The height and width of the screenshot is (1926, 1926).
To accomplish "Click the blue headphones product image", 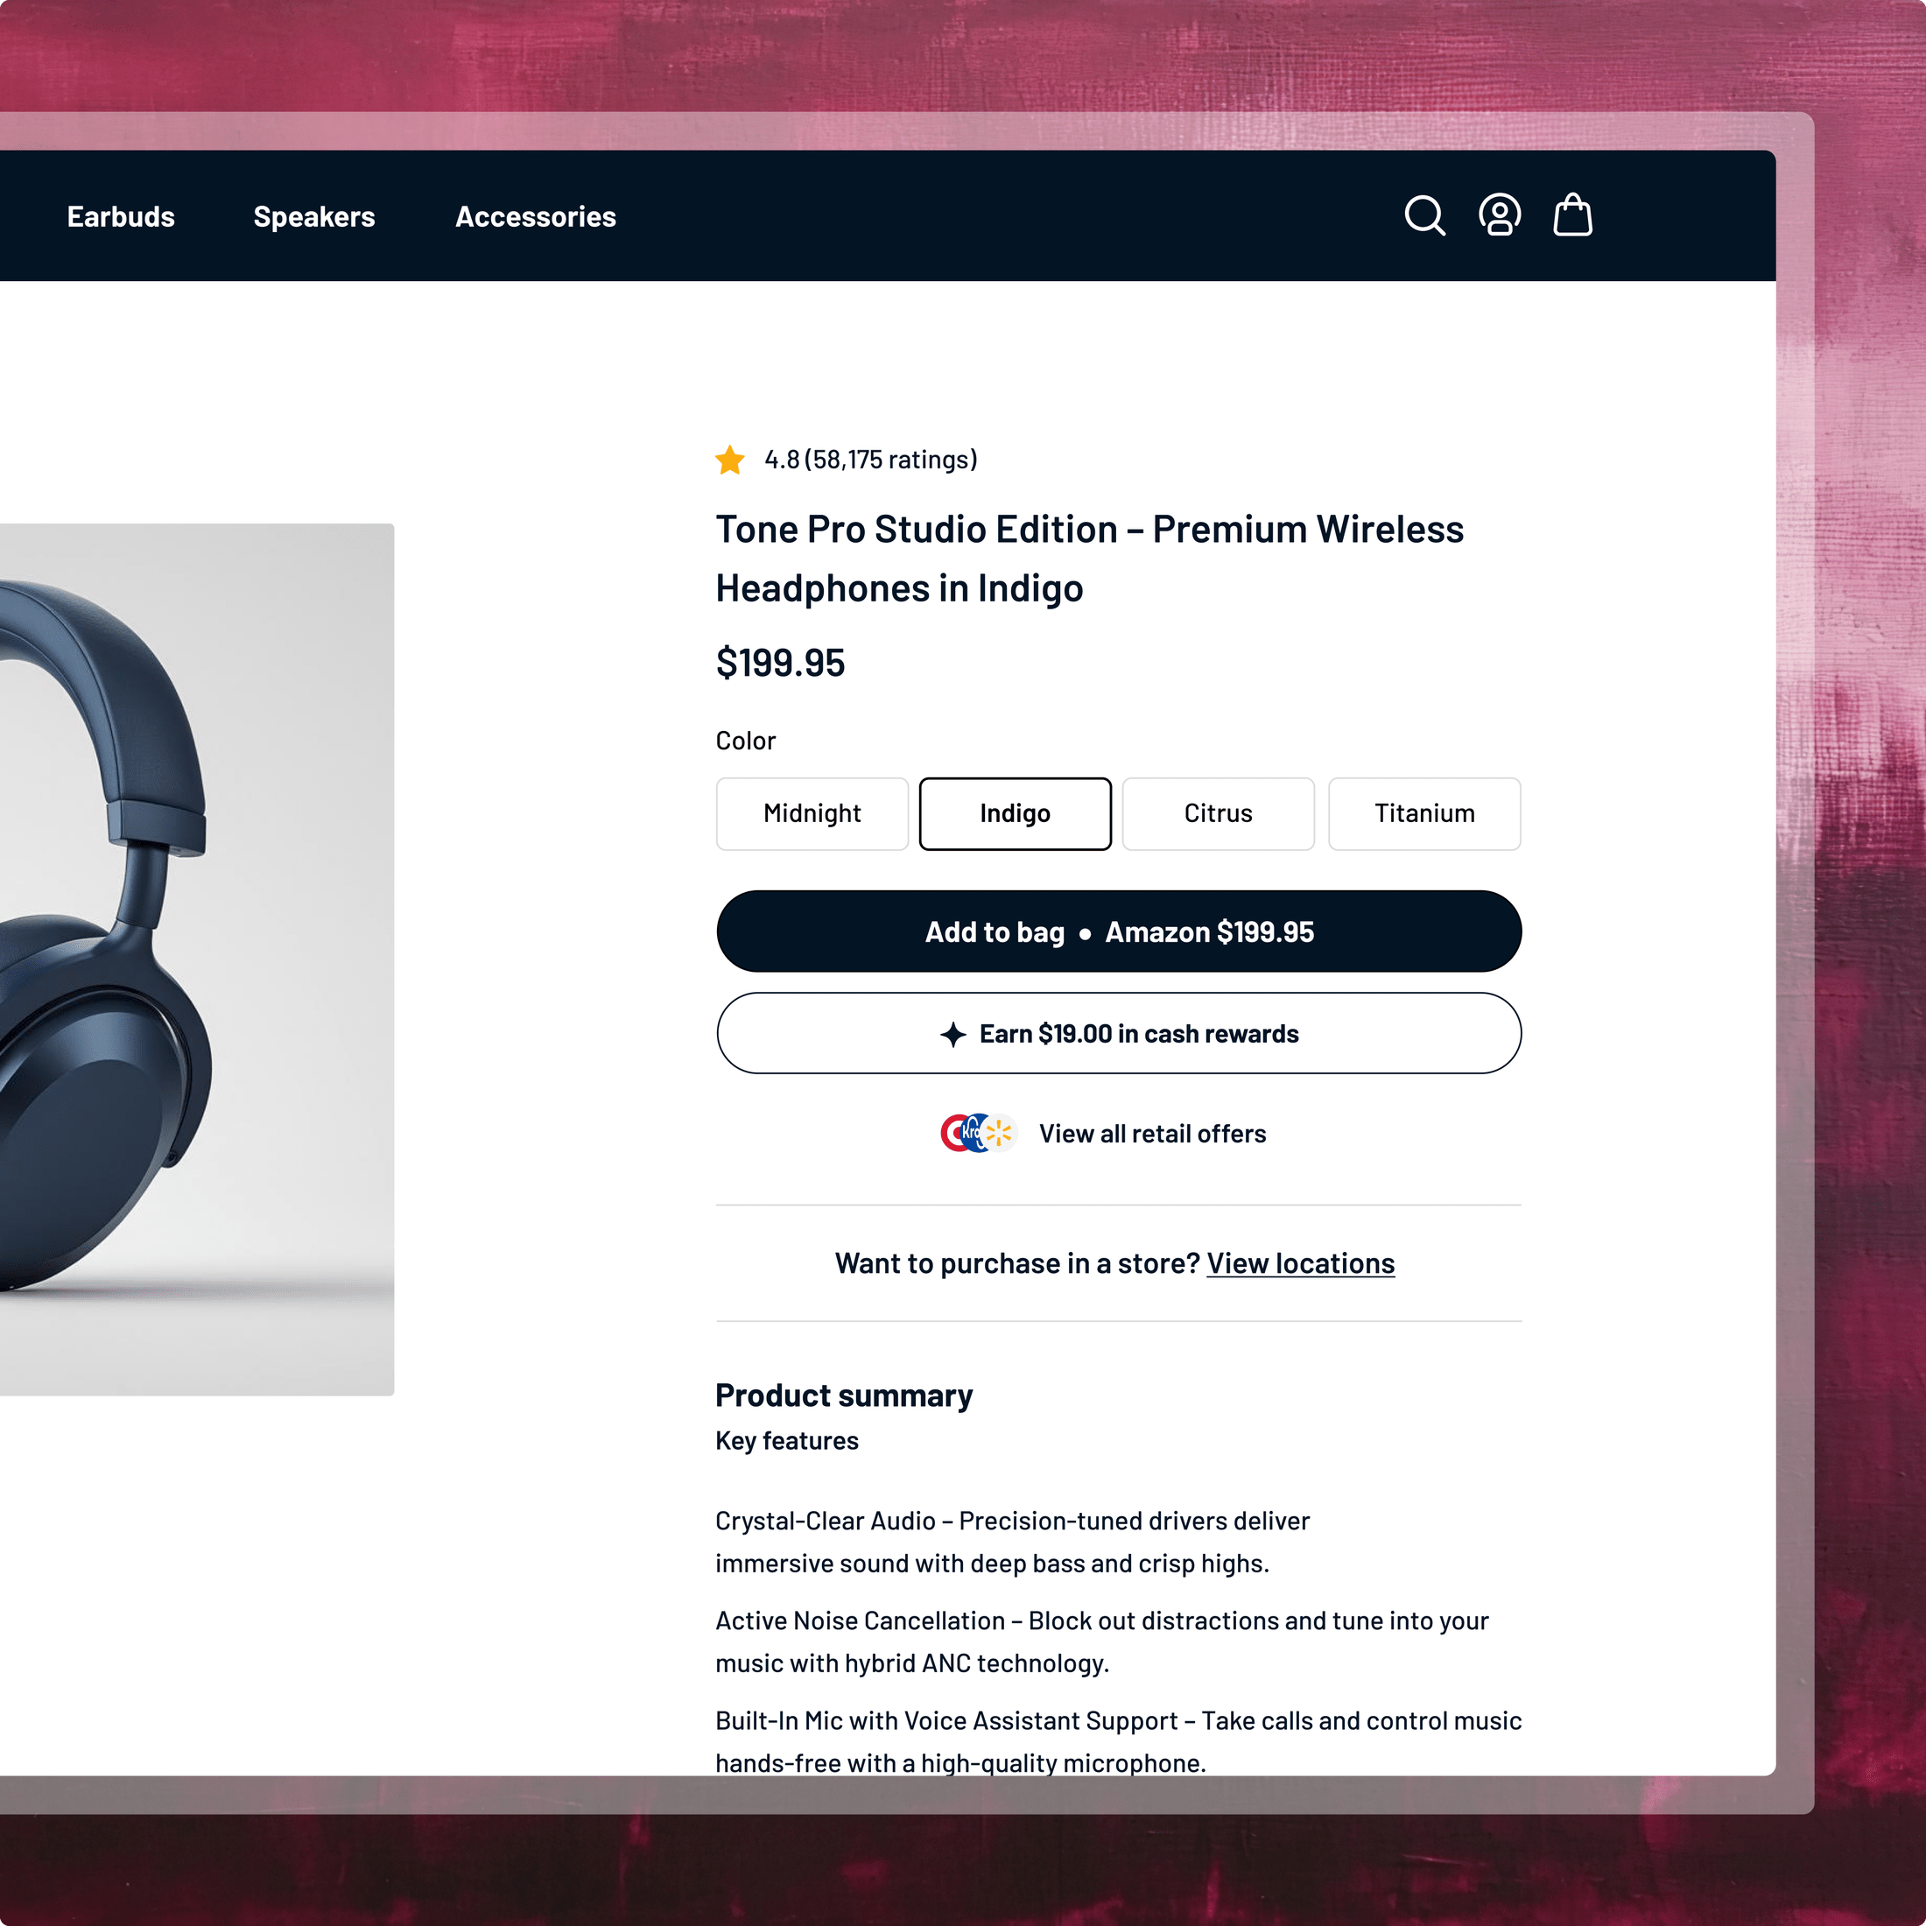I will pos(196,959).
